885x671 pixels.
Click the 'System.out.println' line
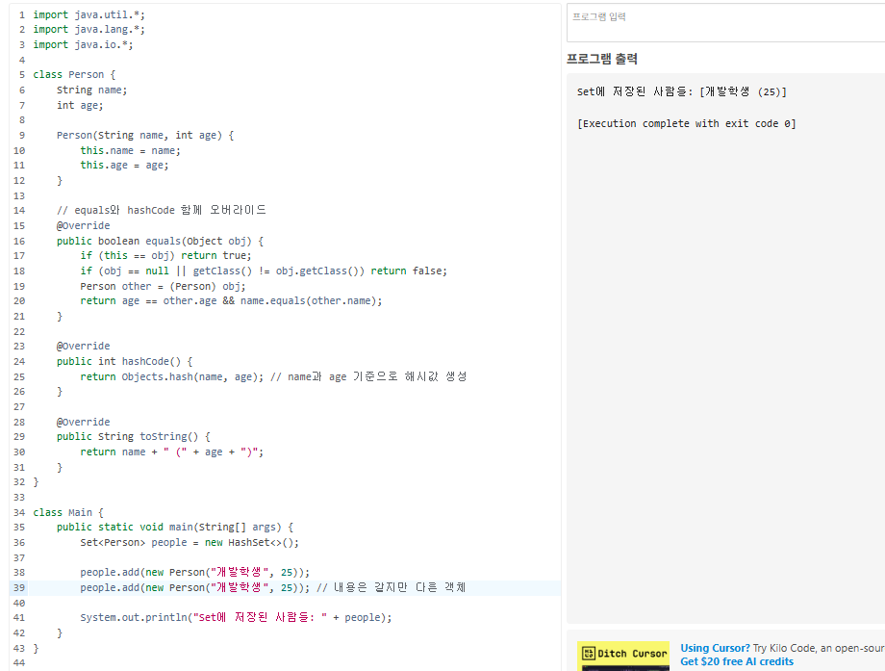pos(236,617)
